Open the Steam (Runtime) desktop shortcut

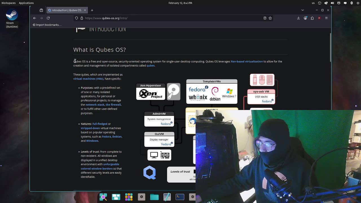point(12,19)
